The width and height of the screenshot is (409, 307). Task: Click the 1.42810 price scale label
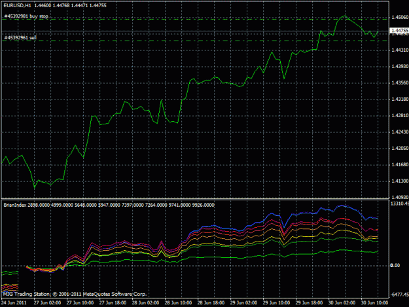click(x=400, y=115)
